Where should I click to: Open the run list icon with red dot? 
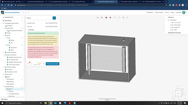tap(28, 64)
